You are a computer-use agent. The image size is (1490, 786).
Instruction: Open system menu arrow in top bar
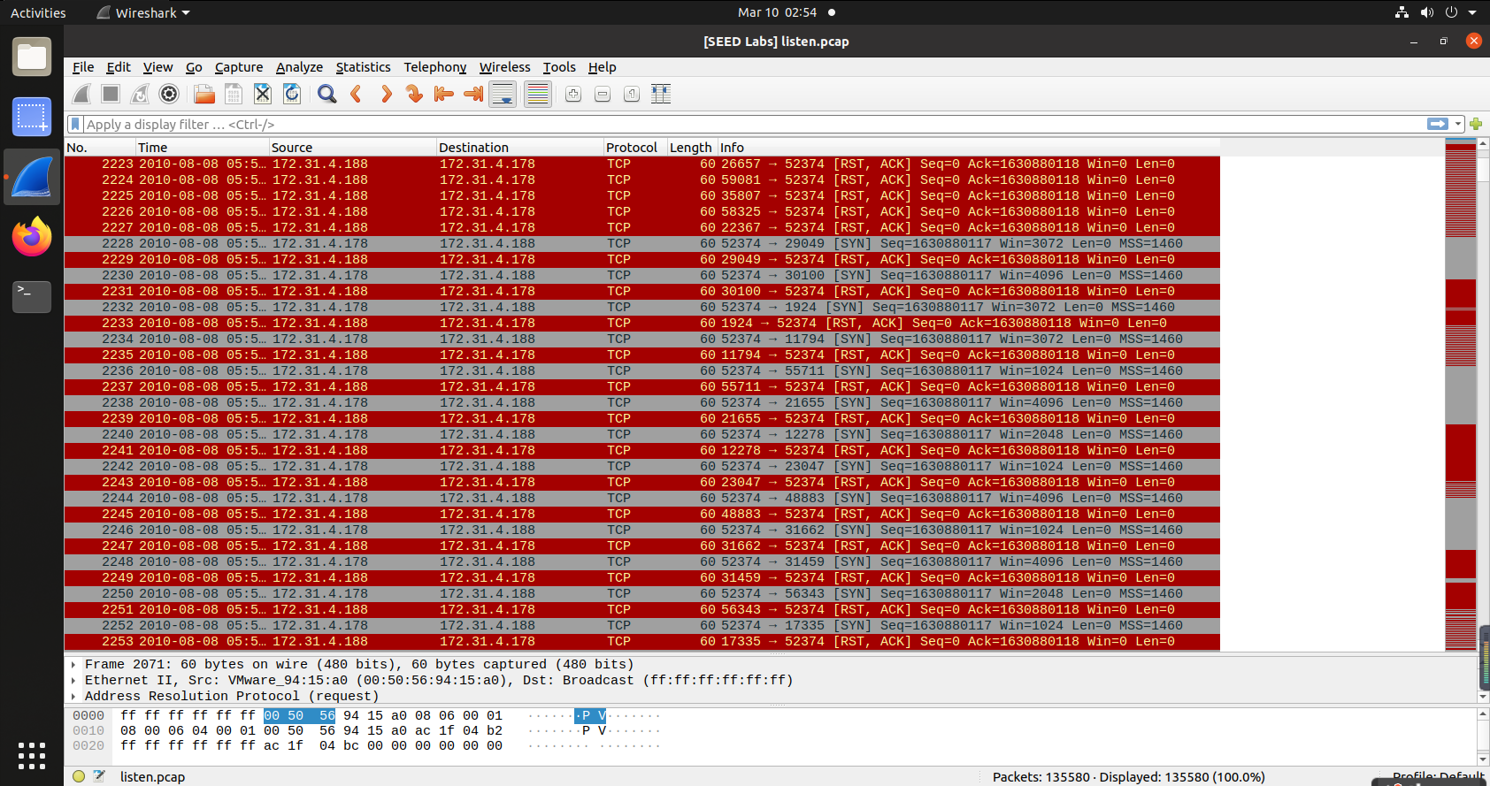point(1472,12)
